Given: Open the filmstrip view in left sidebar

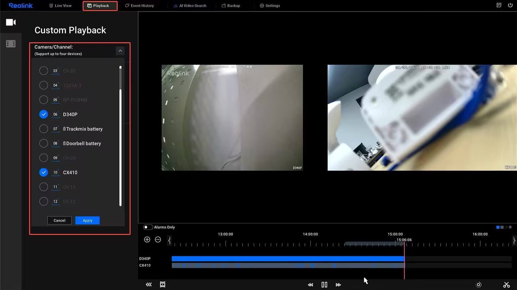Looking at the screenshot, I should coord(11,43).
